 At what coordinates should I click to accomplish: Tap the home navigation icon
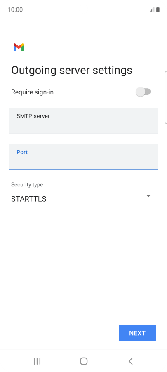coord(84,361)
